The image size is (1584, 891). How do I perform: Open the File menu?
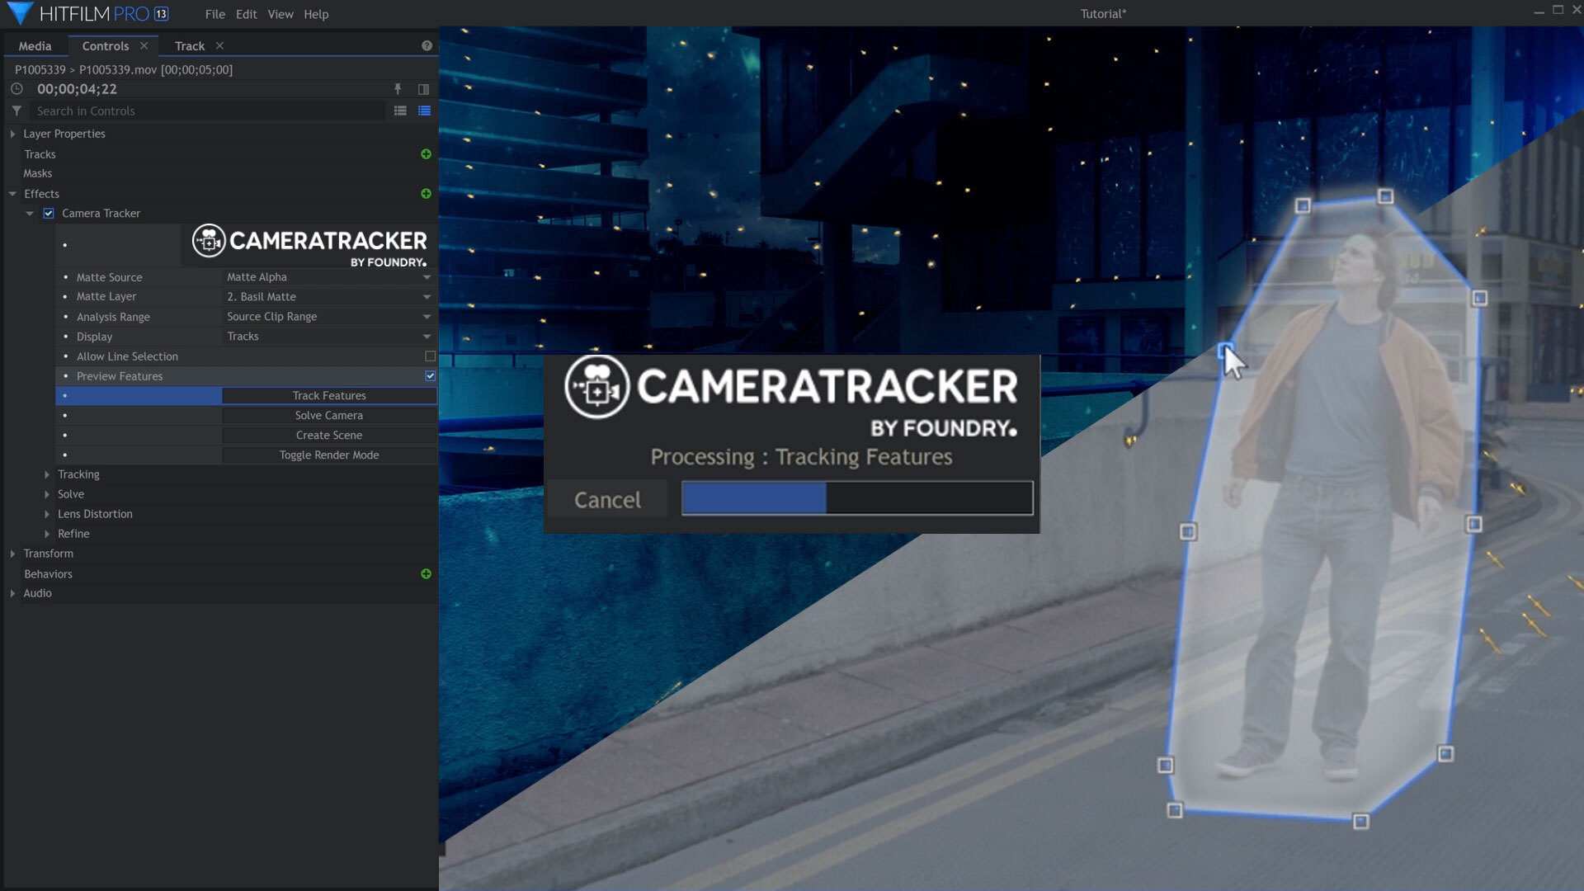click(x=214, y=14)
